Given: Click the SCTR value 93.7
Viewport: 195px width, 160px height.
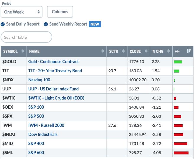Looking at the screenshot, I should tap(112, 71).
